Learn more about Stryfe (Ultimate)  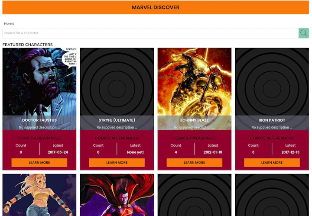pyautogui.click(x=117, y=163)
